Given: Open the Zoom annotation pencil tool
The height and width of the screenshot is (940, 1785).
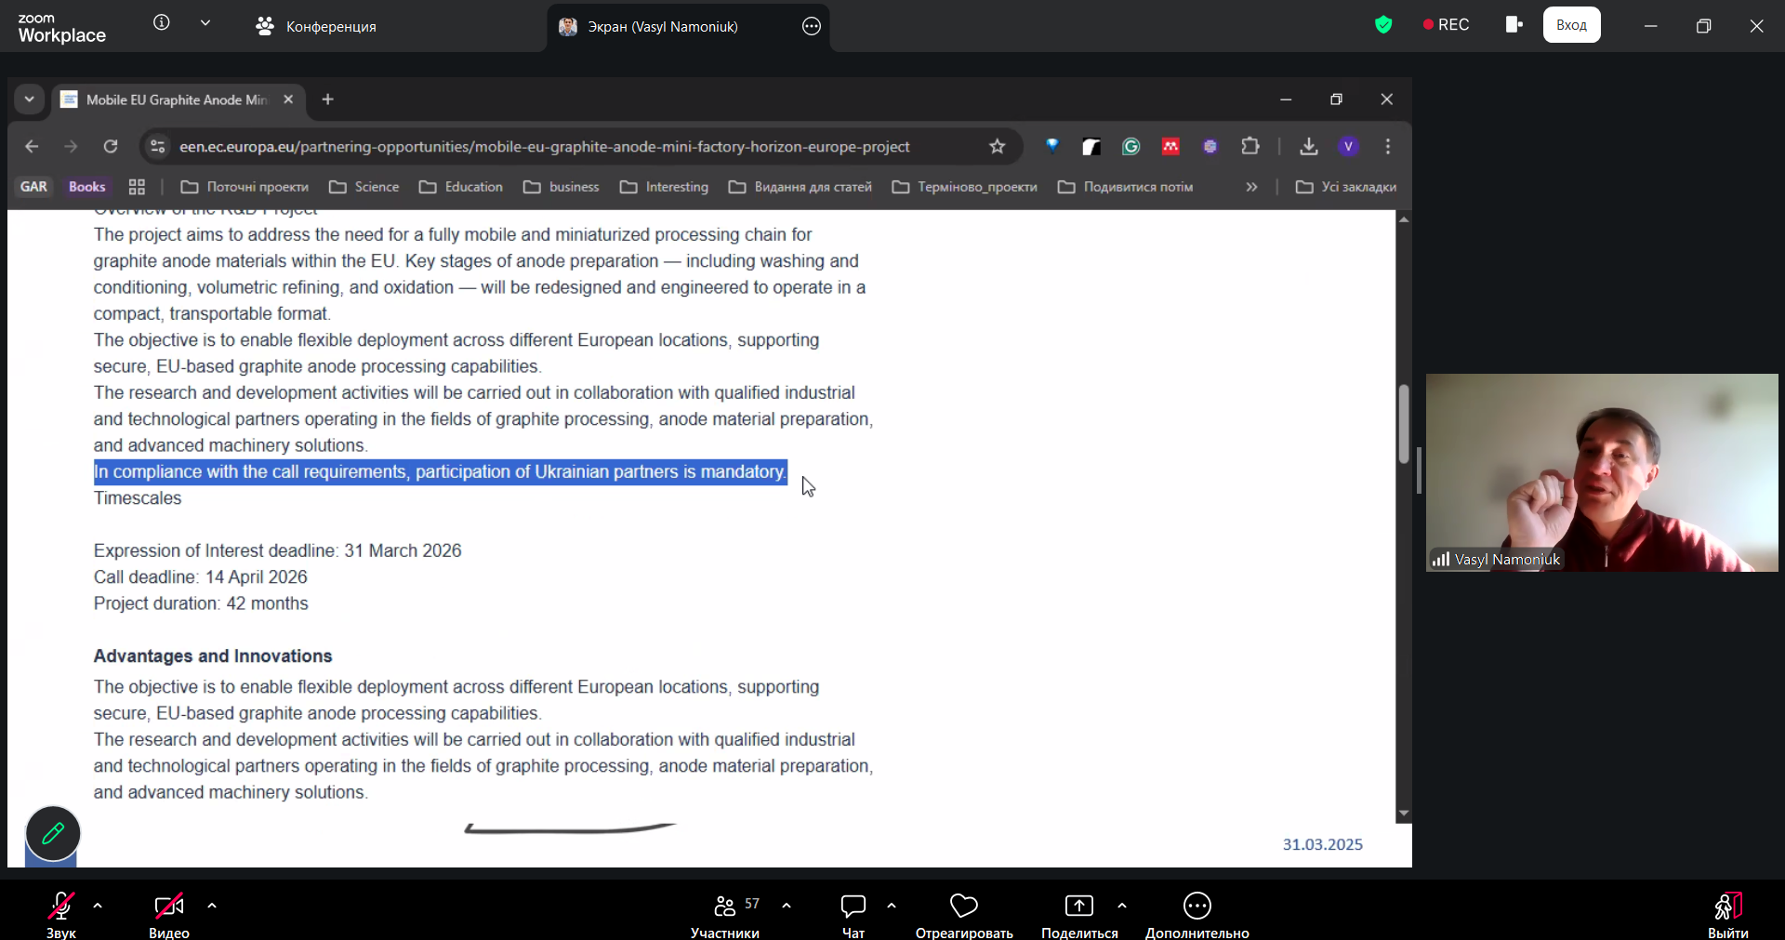Looking at the screenshot, I should [x=53, y=833].
